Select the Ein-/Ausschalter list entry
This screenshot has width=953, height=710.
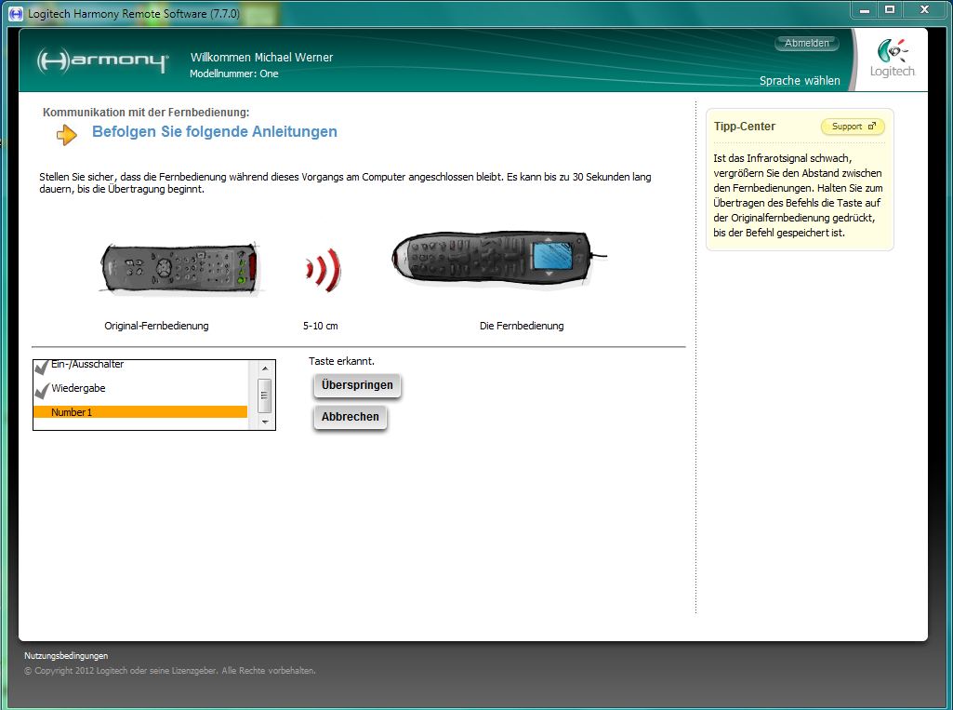click(140, 365)
